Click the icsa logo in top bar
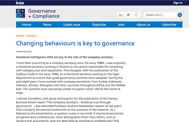189x122 pixels. pyautogui.click(x=20, y=3)
